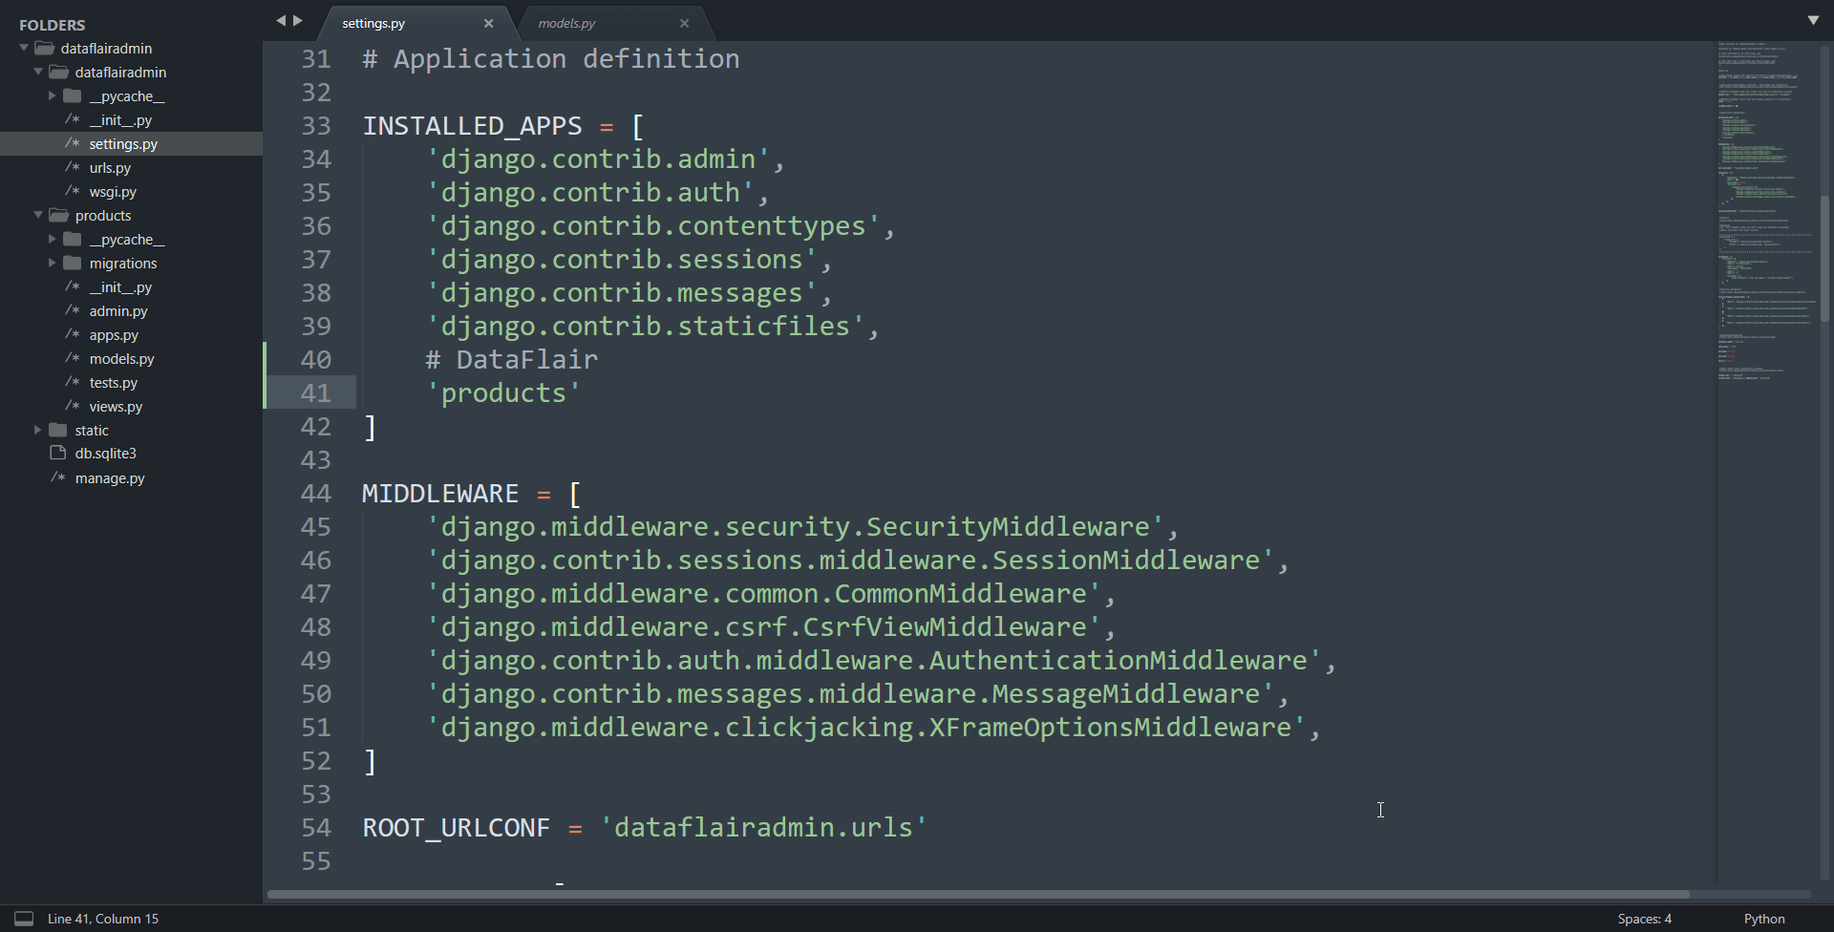
Task: Click the forward navigation arrow above the editor
Action: (x=298, y=20)
